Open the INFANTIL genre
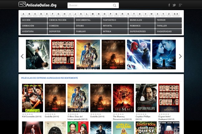The height and width of the screenshot is (134, 202). pyautogui.click(x=114, y=26)
